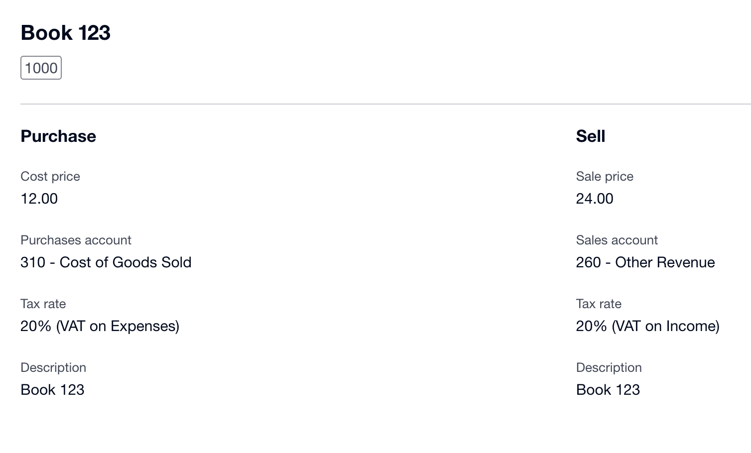Click the Tax rate label under Sell
751x453 pixels.
[599, 304]
